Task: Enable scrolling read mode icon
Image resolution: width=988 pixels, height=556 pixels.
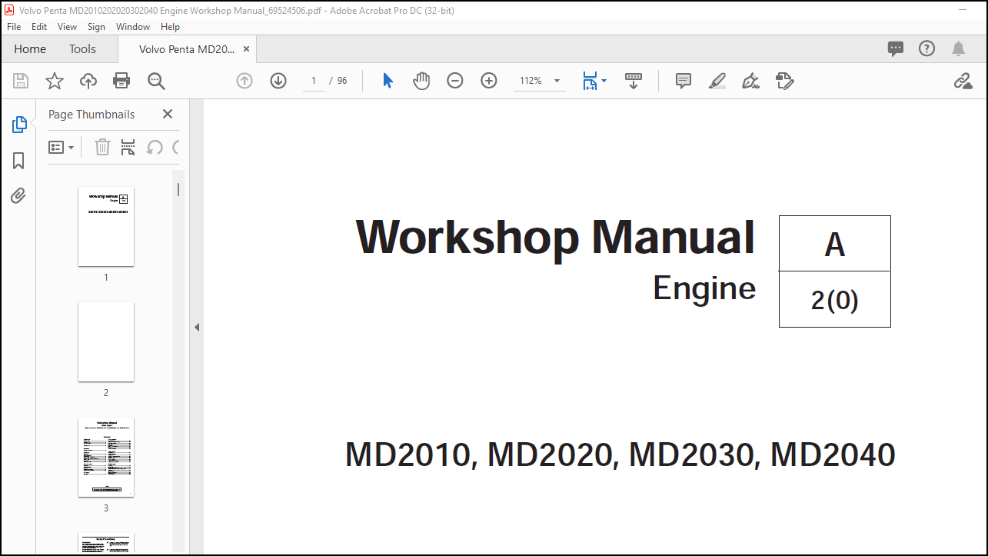Action: (634, 81)
